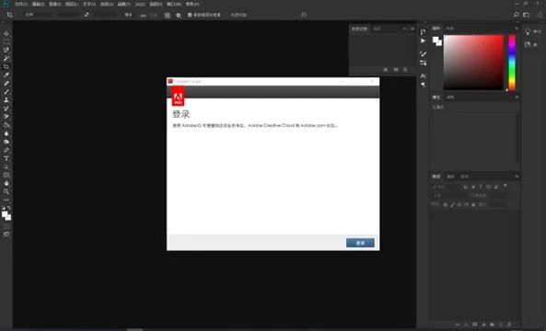Image resolution: width=546 pixels, height=331 pixels.
Task: Open the crop ratio preset dropdown
Action: pos(39,15)
